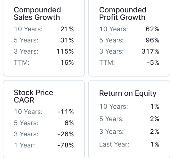Select the -78% one-year stock CAGR value

point(65,145)
